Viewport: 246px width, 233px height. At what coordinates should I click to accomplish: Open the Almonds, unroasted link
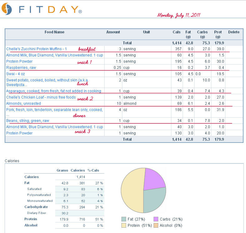point(23,104)
